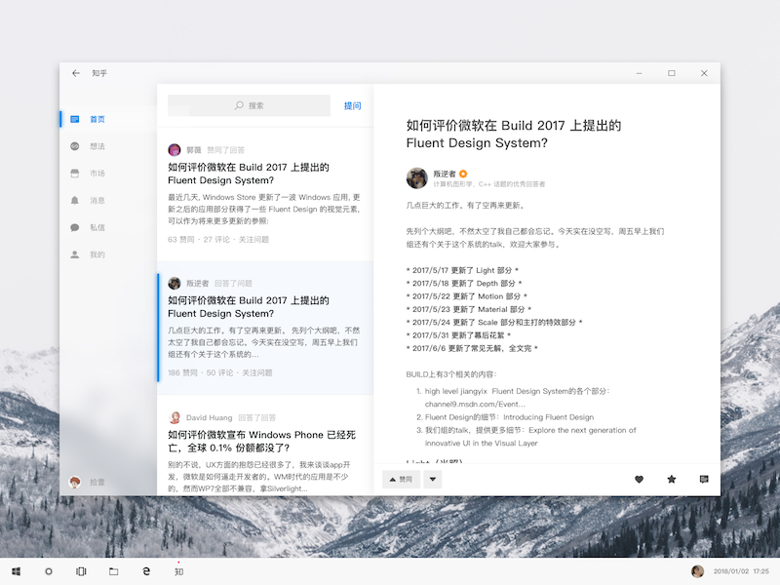Viewport: 780px width, 585px height.
Task: Select the 首页 tab label
Action: tap(97, 119)
